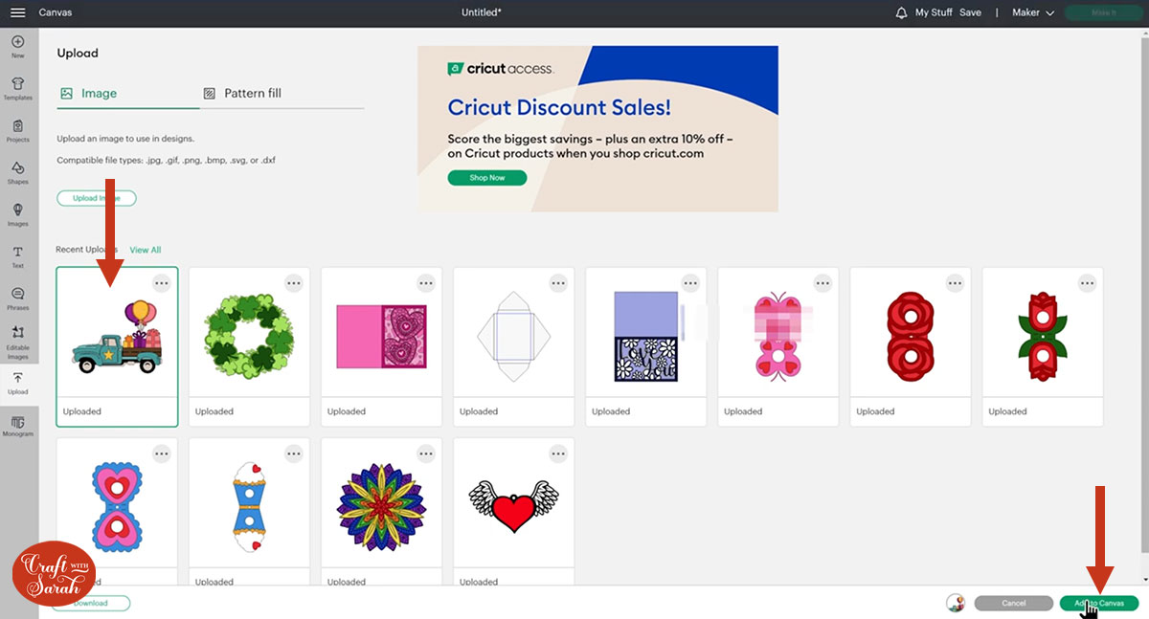Image resolution: width=1149 pixels, height=619 pixels.
Task: Select the Shapes tool
Action: pyautogui.click(x=17, y=172)
